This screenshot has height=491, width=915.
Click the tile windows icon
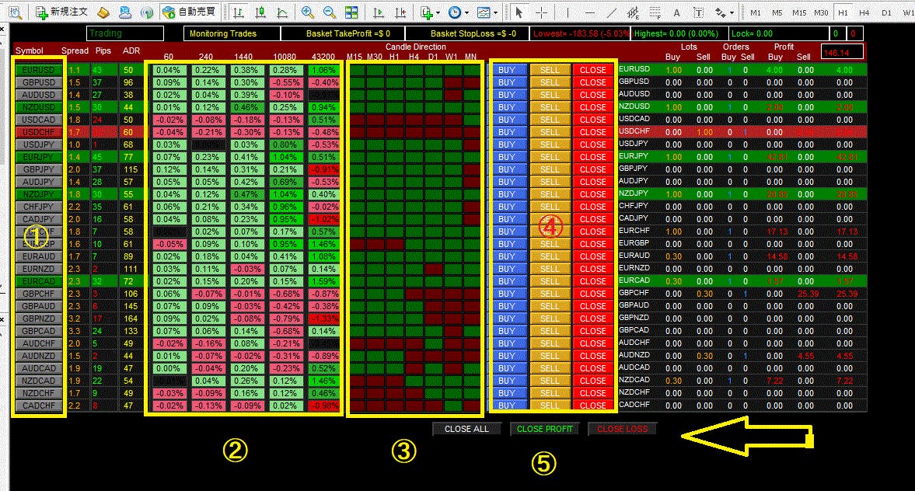tap(351, 12)
